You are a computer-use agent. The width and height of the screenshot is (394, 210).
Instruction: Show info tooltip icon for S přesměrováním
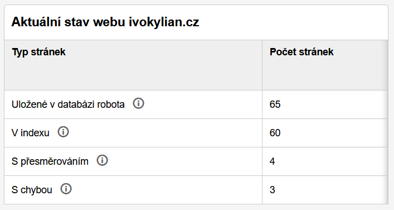click(103, 160)
